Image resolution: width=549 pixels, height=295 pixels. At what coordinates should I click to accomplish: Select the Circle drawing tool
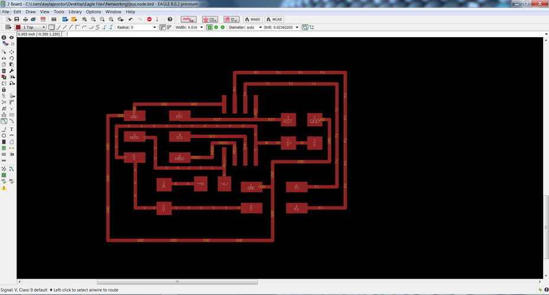[x=4, y=136]
